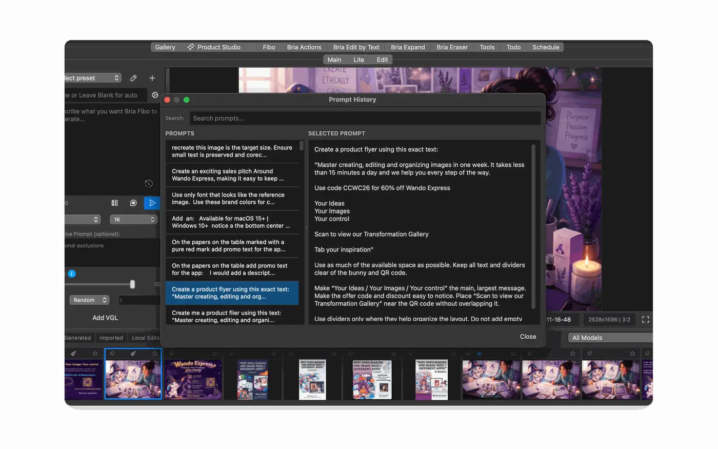Open the gear settings beside auto field
The height and width of the screenshot is (449, 718).
pyautogui.click(x=155, y=95)
